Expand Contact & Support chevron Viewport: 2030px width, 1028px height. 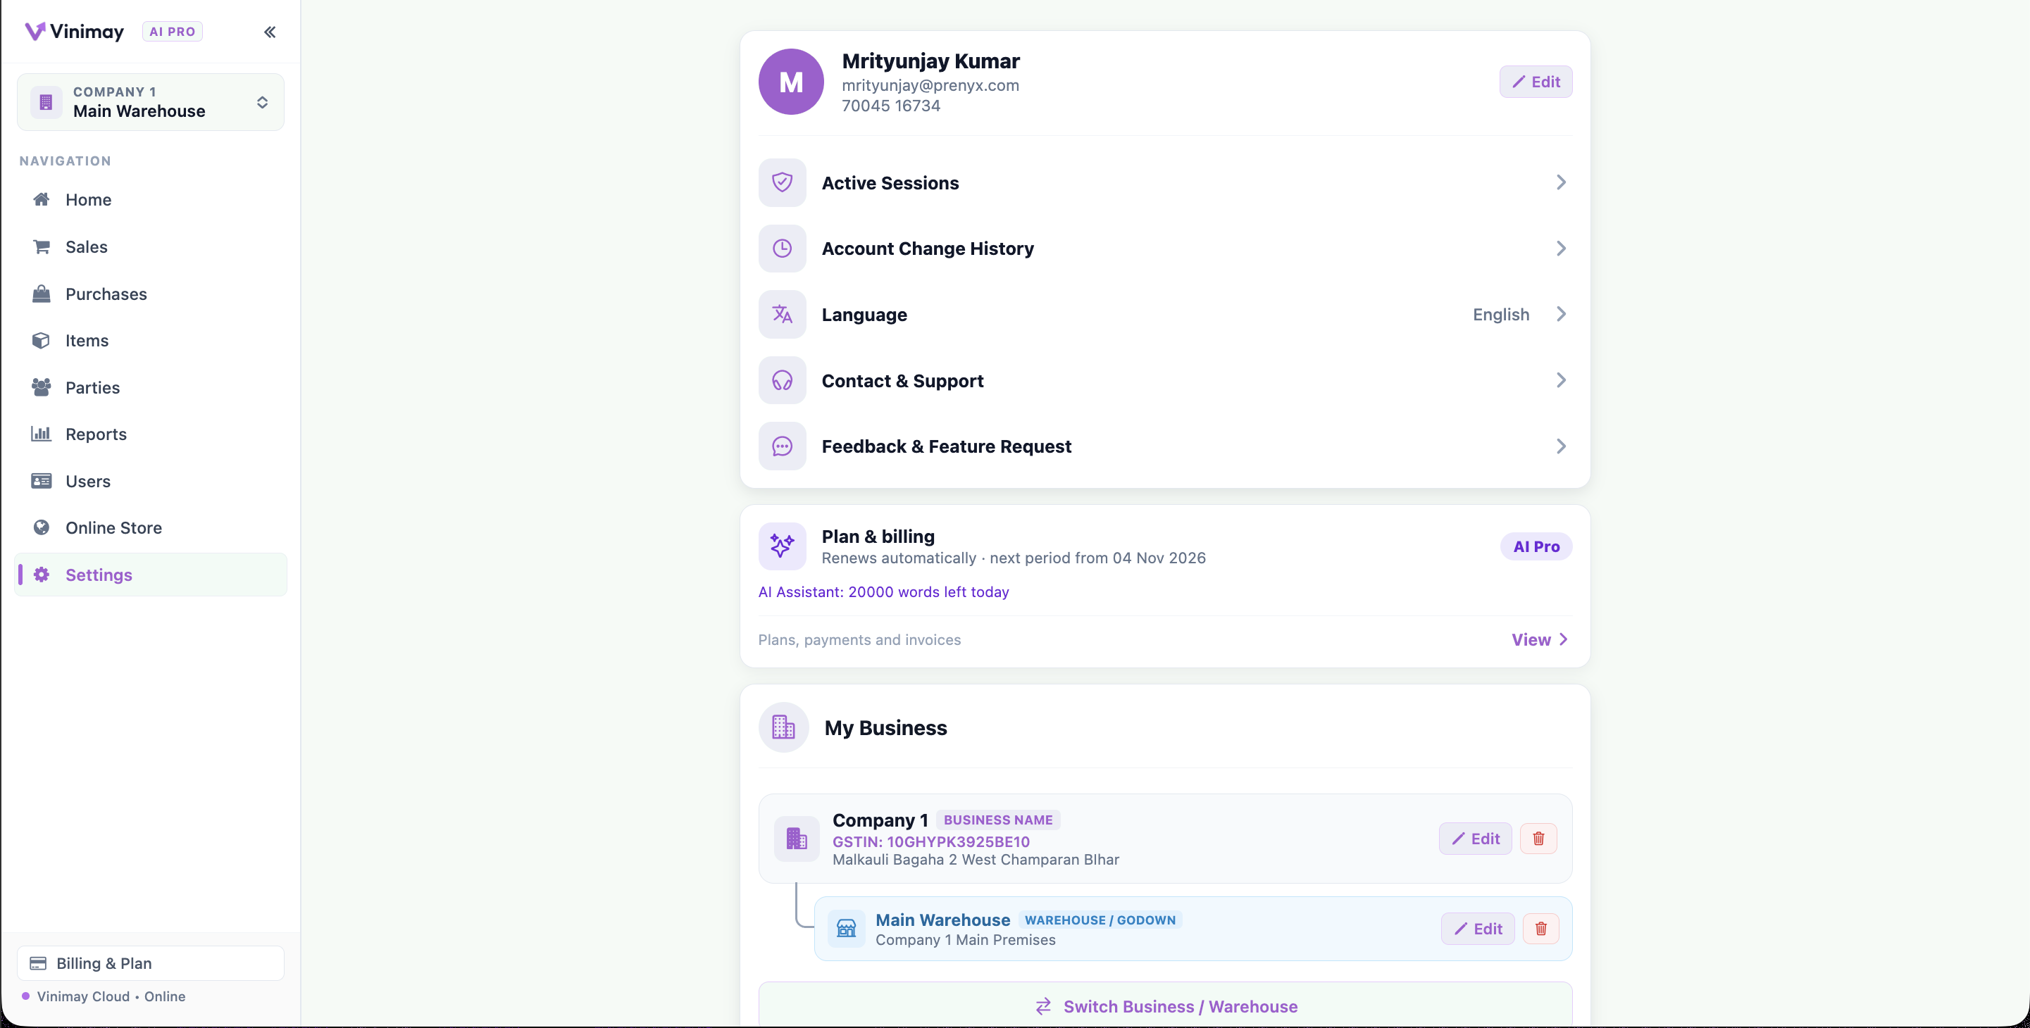[1561, 380]
